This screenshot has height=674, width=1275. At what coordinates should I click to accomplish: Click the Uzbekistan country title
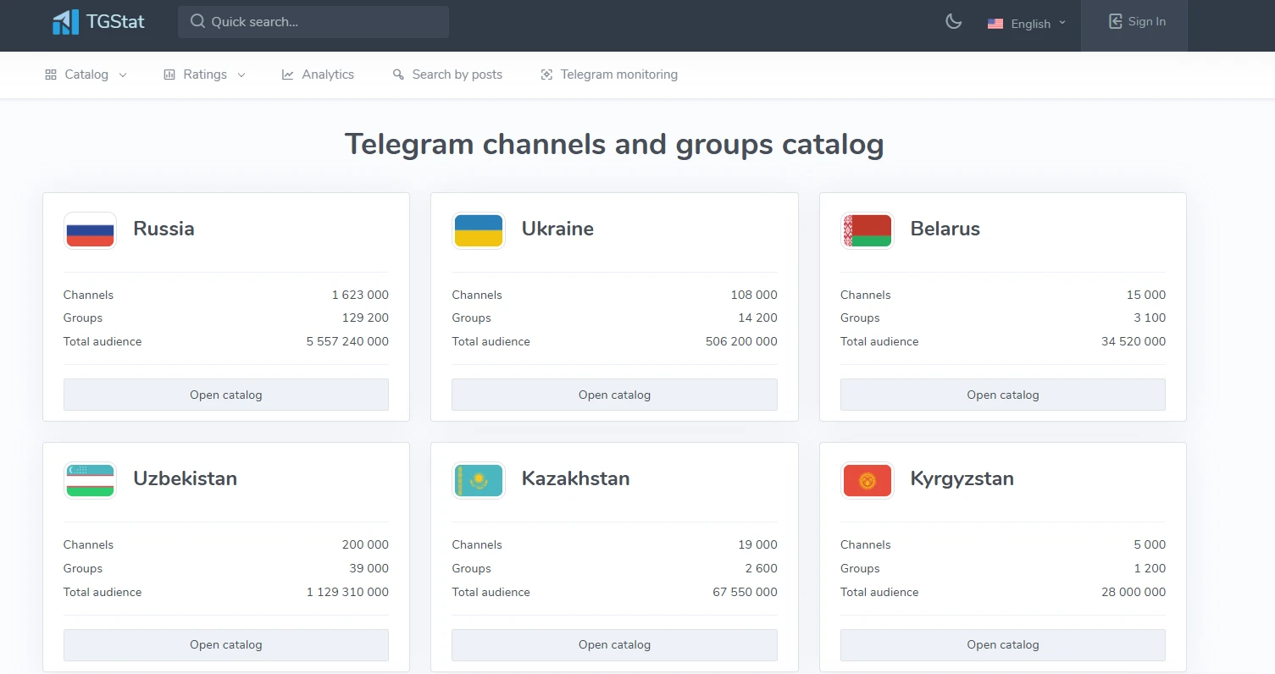click(x=185, y=478)
